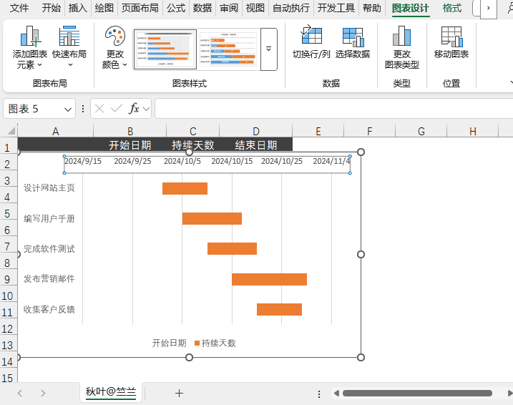Click the fx insert function icon
The image size is (513, 405).
[134, 108]
